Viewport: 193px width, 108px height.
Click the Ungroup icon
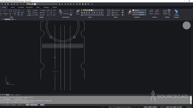point(157,12)
